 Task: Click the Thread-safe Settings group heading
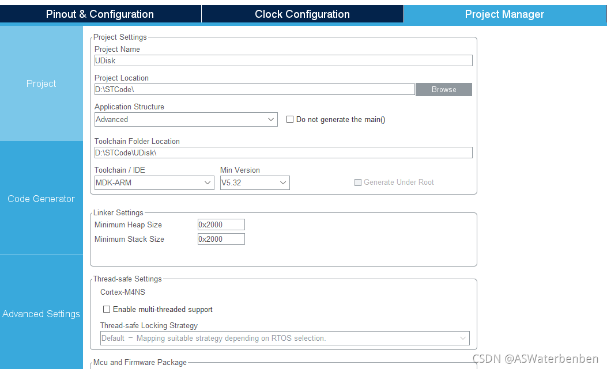[127, 279]
